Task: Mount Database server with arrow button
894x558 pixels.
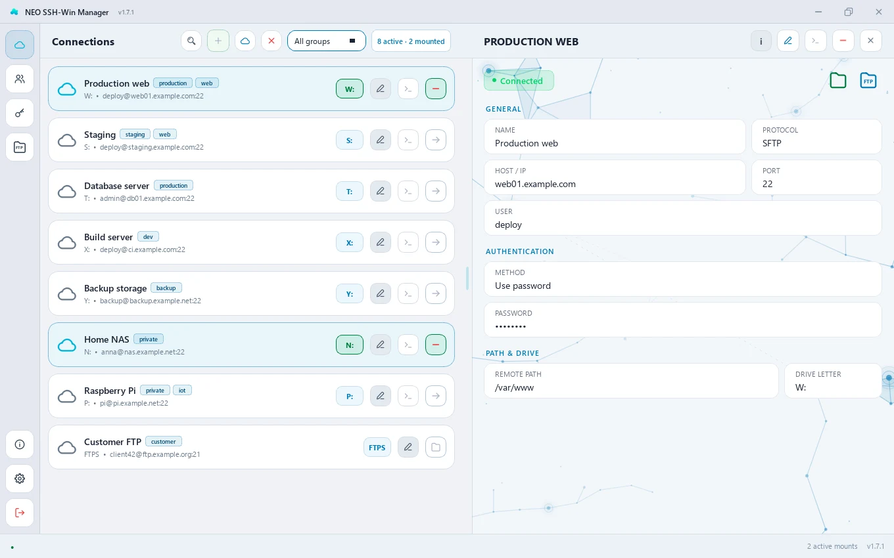Action: pyautogui.click(x=436, y=191)
